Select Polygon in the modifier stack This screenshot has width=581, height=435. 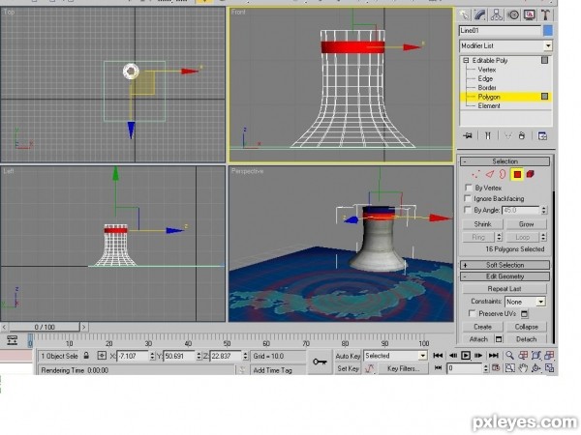tap(489, 97)
